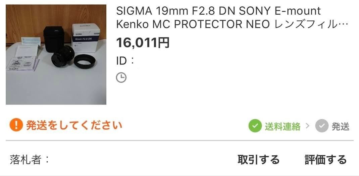Click the 16,011円 price text

click(x=143, y=43)
